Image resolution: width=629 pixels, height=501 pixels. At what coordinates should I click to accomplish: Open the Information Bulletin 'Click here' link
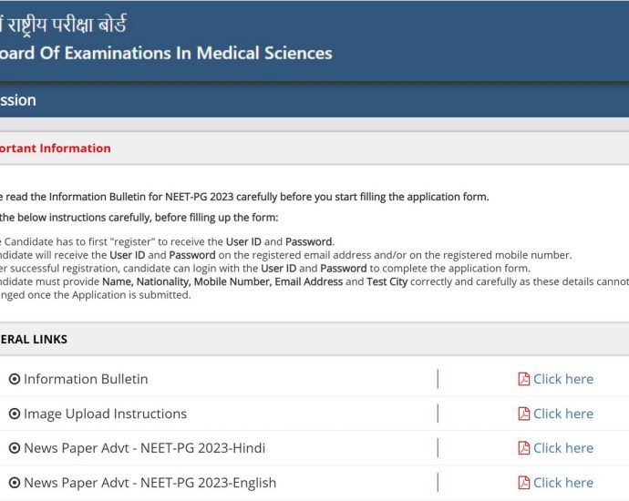[x=562, y=379]
